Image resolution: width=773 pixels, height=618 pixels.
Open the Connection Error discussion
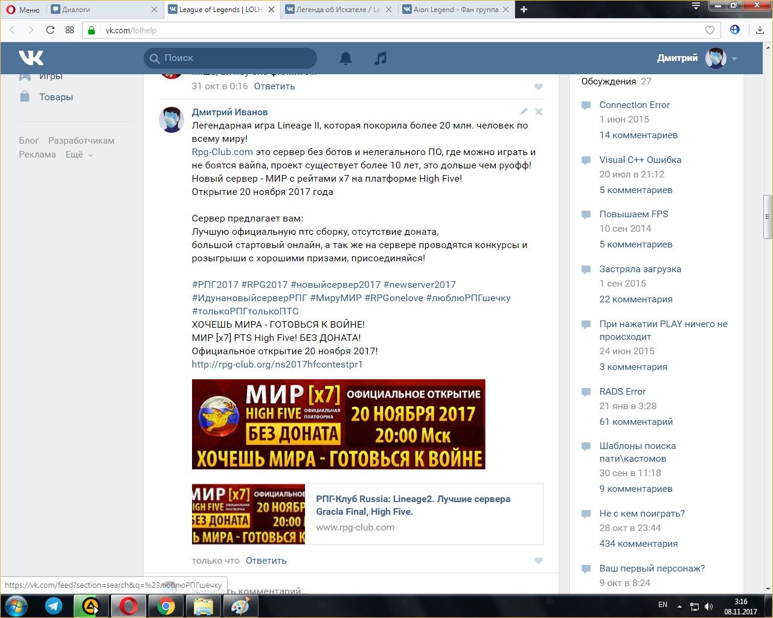(635, 105)
